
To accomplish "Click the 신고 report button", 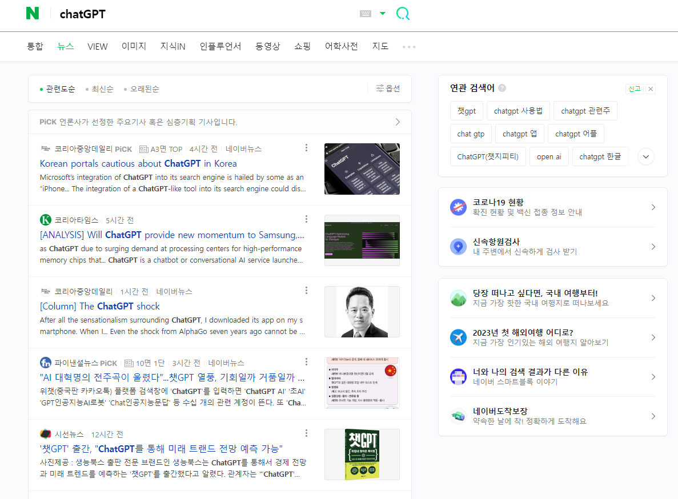I will (635, 89).
